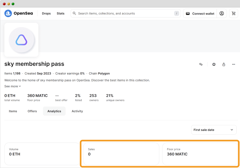
Task: Click the Created Sep 2023 text
Action: pos(38,74)
